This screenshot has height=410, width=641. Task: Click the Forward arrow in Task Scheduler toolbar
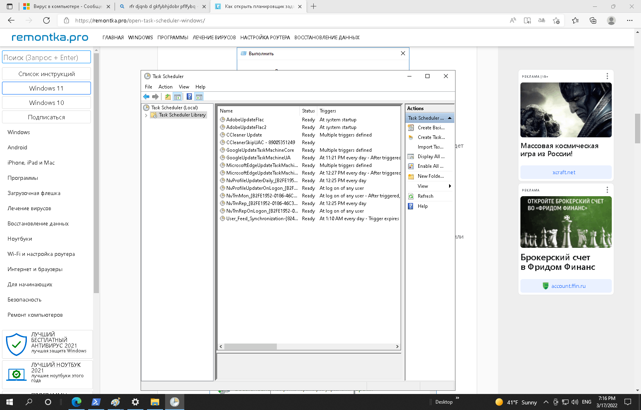click(155, 96)
